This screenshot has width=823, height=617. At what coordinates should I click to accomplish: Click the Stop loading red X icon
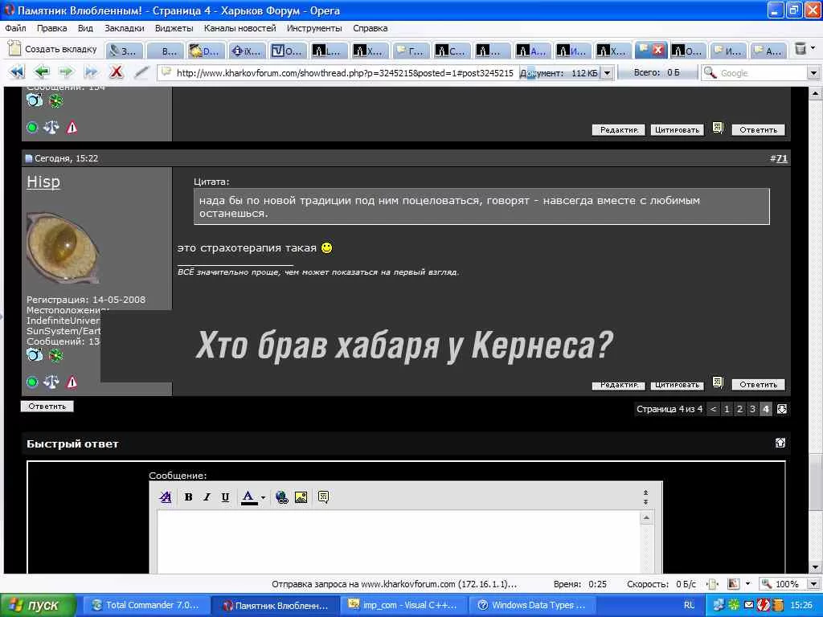(116, 72)
